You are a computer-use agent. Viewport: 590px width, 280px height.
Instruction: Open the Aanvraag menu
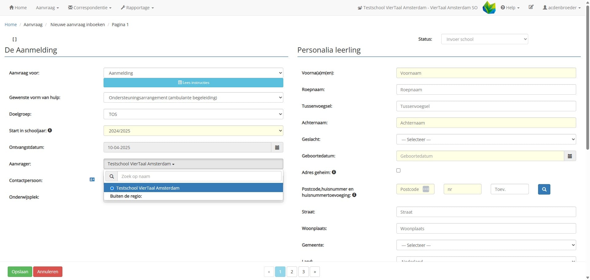tap(47, 7)
